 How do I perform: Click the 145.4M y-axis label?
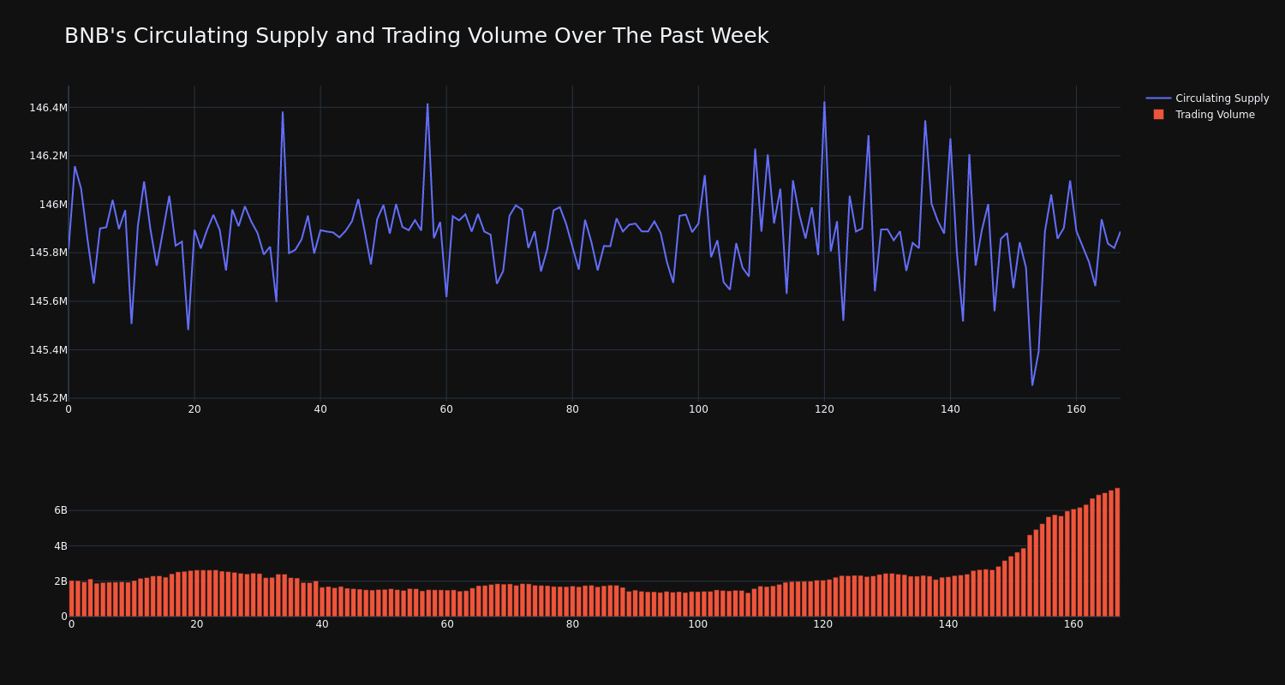pos(48,349)
